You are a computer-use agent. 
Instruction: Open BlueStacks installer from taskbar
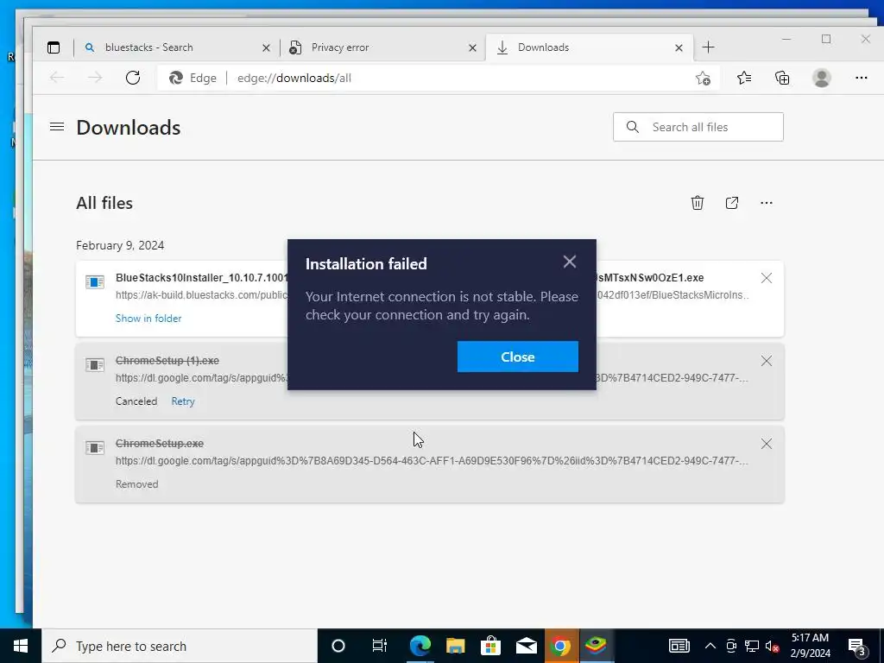(596, 646)
